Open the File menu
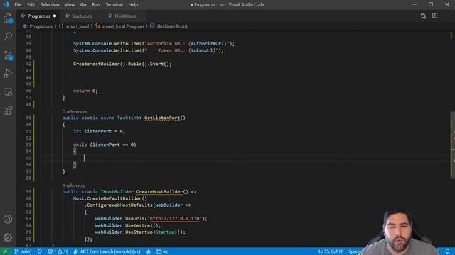The image size is (455, 255). pyautogui.click(x=18, y=4)
